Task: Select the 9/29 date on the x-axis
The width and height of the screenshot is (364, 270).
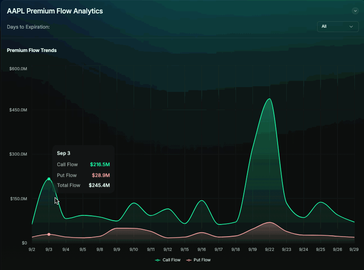Action: 354,250
